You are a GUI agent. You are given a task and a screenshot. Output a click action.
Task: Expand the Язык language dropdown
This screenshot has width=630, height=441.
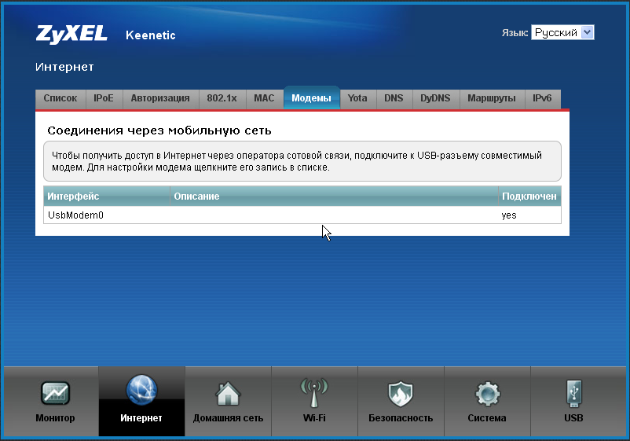click(x=562, y=32)
